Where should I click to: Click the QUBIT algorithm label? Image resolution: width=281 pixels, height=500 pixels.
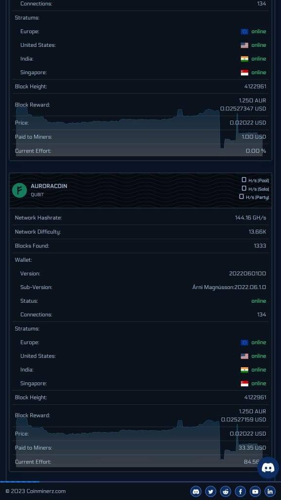click(37, 194)
